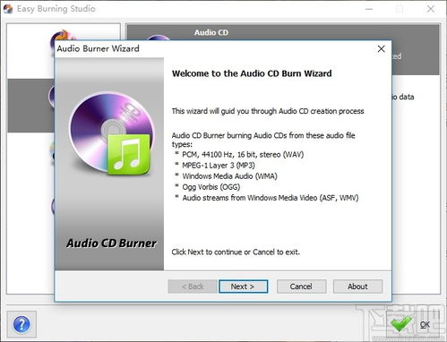The width and height of the screenshot is (447, 342).
Task: Click the MPEG-1 Layer 3 (MP3) list entry
Action: [x=219, y=166]
